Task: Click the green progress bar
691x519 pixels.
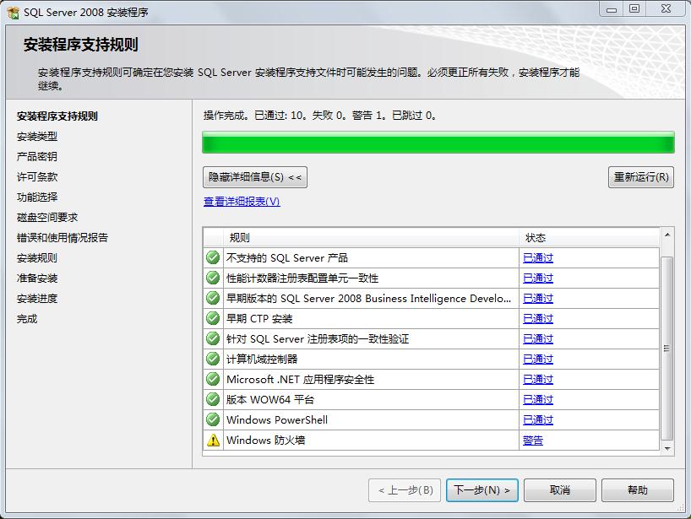Action: tap(438, 143)
